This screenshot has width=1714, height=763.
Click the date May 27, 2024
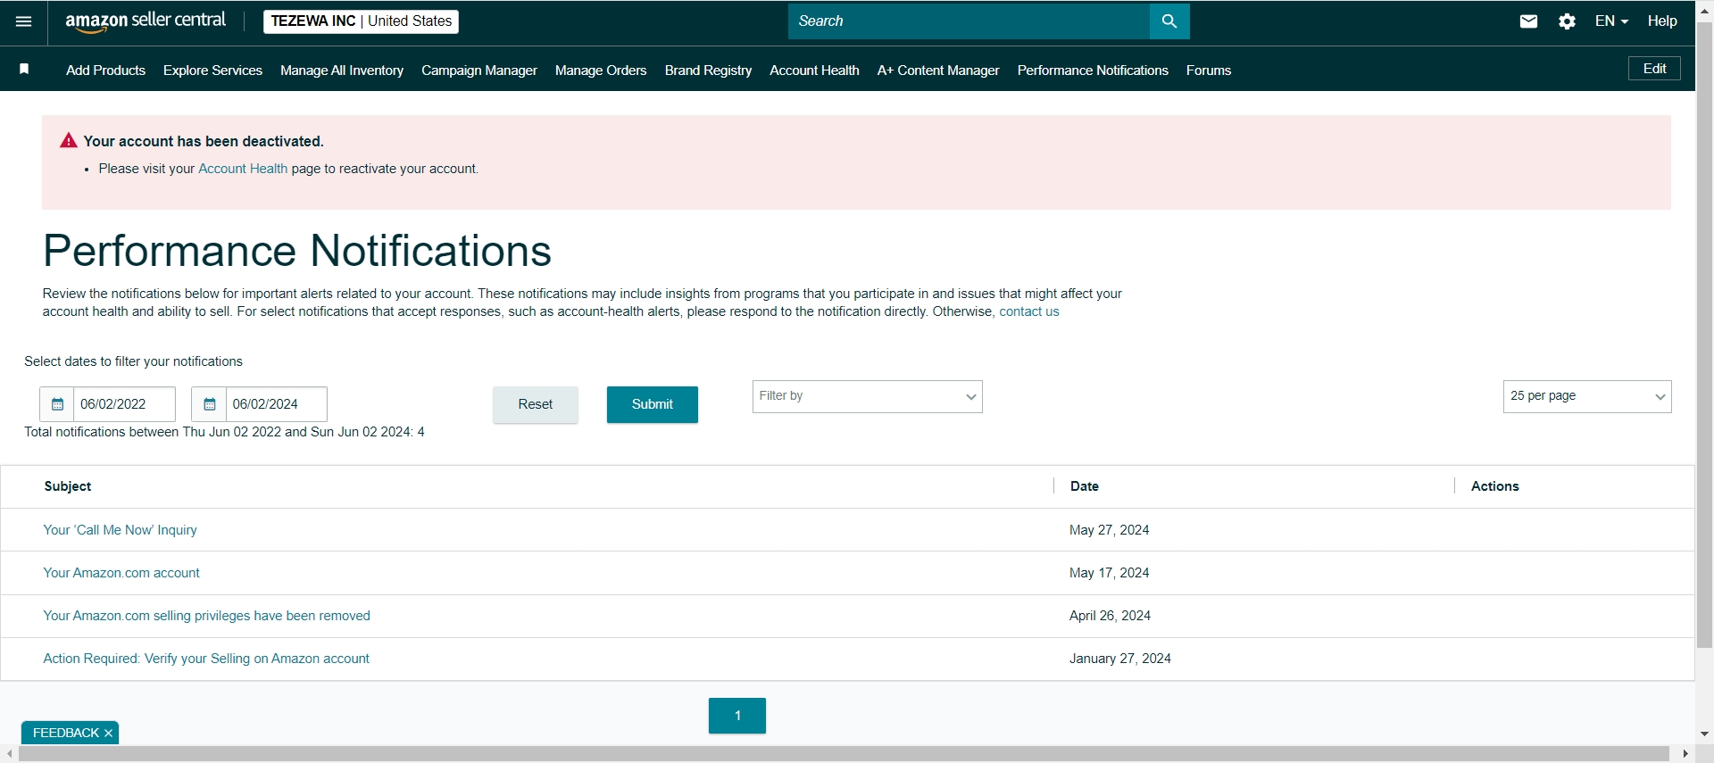pos(1110,530)
